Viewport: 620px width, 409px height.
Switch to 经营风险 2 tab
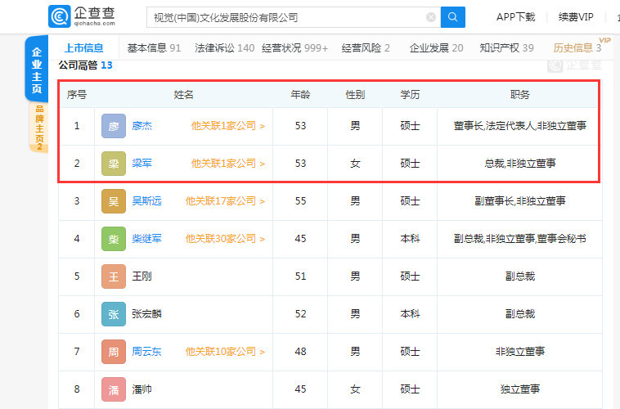click(x=366, y=48)
